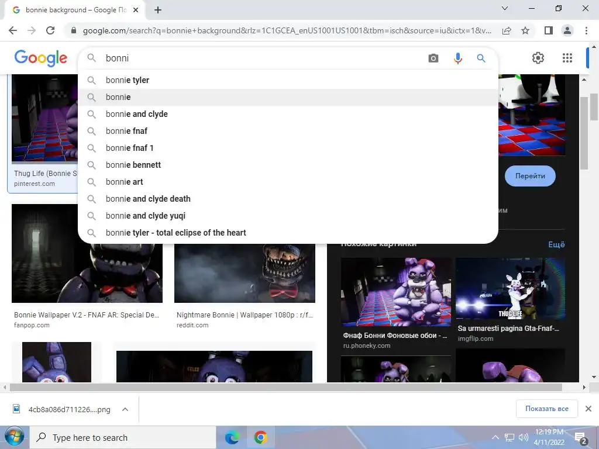Open notification center icon
This screenshot has height=449, width=599.
pos(581,438)
